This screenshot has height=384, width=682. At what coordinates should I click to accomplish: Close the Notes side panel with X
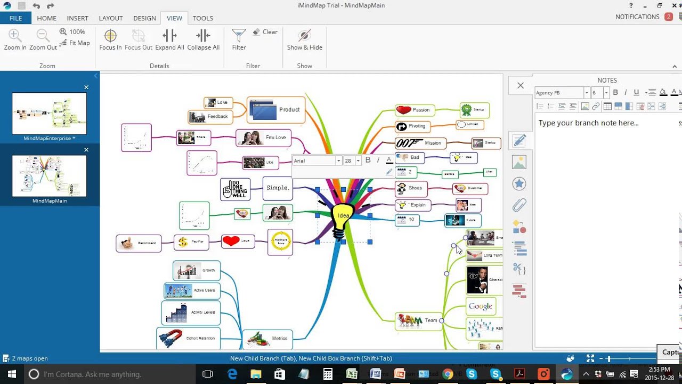(521, 85)
